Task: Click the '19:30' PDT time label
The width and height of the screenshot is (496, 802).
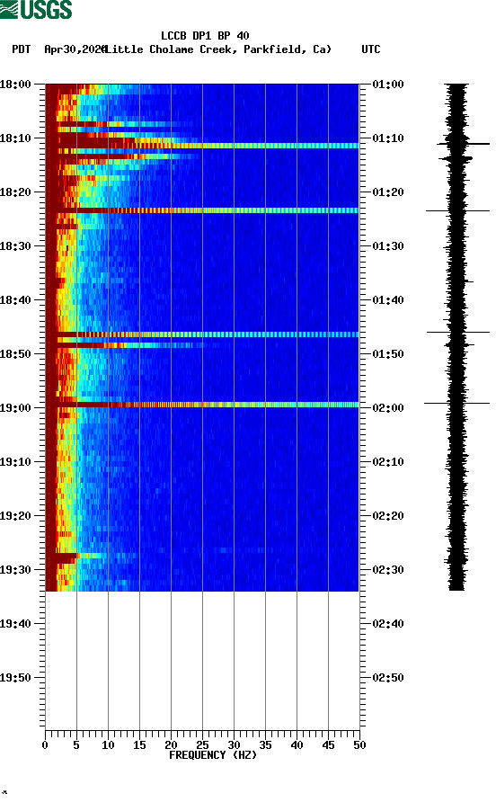Action: point(15,570)
